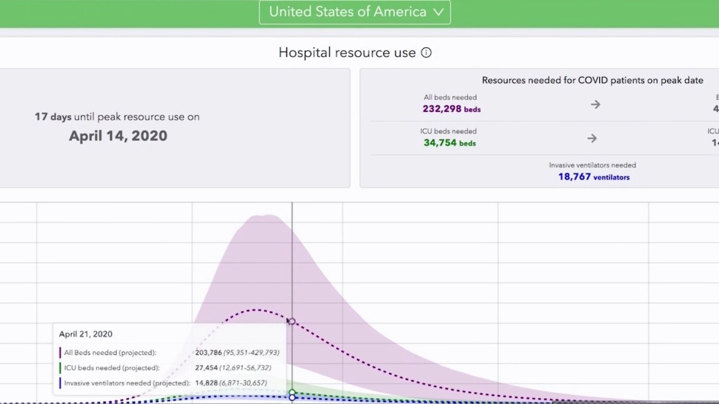Click the peak of the purple dotted curve

(256, 309)
